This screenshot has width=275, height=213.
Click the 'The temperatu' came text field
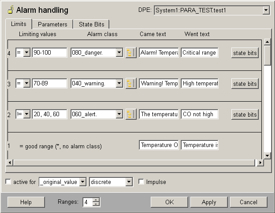pos(159,114)
